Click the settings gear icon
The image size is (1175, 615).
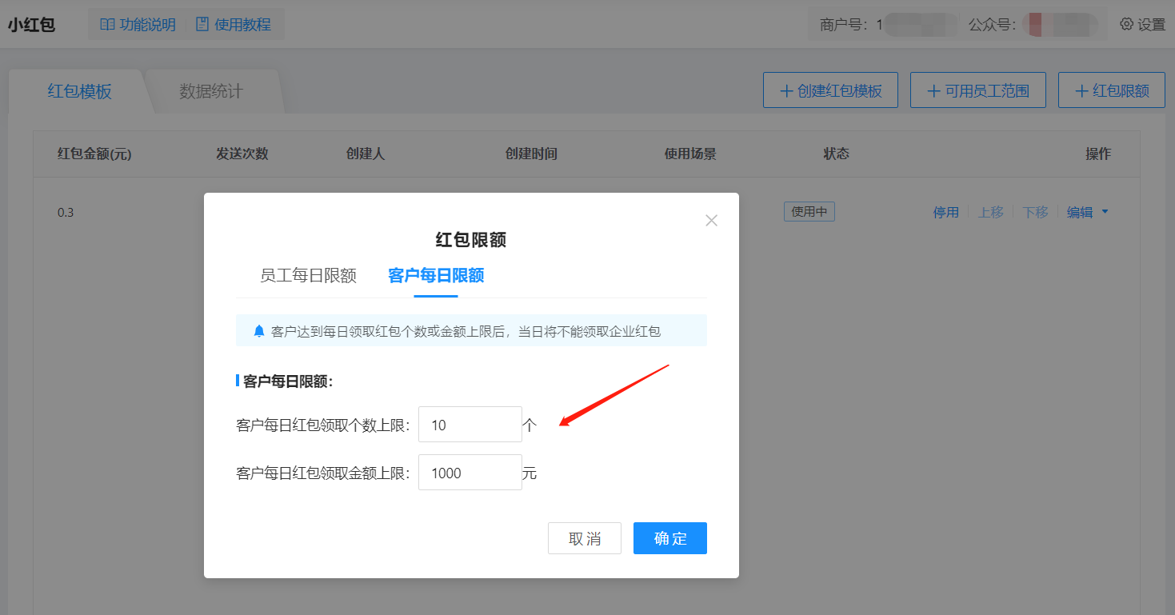click(x=1126, y=24)
